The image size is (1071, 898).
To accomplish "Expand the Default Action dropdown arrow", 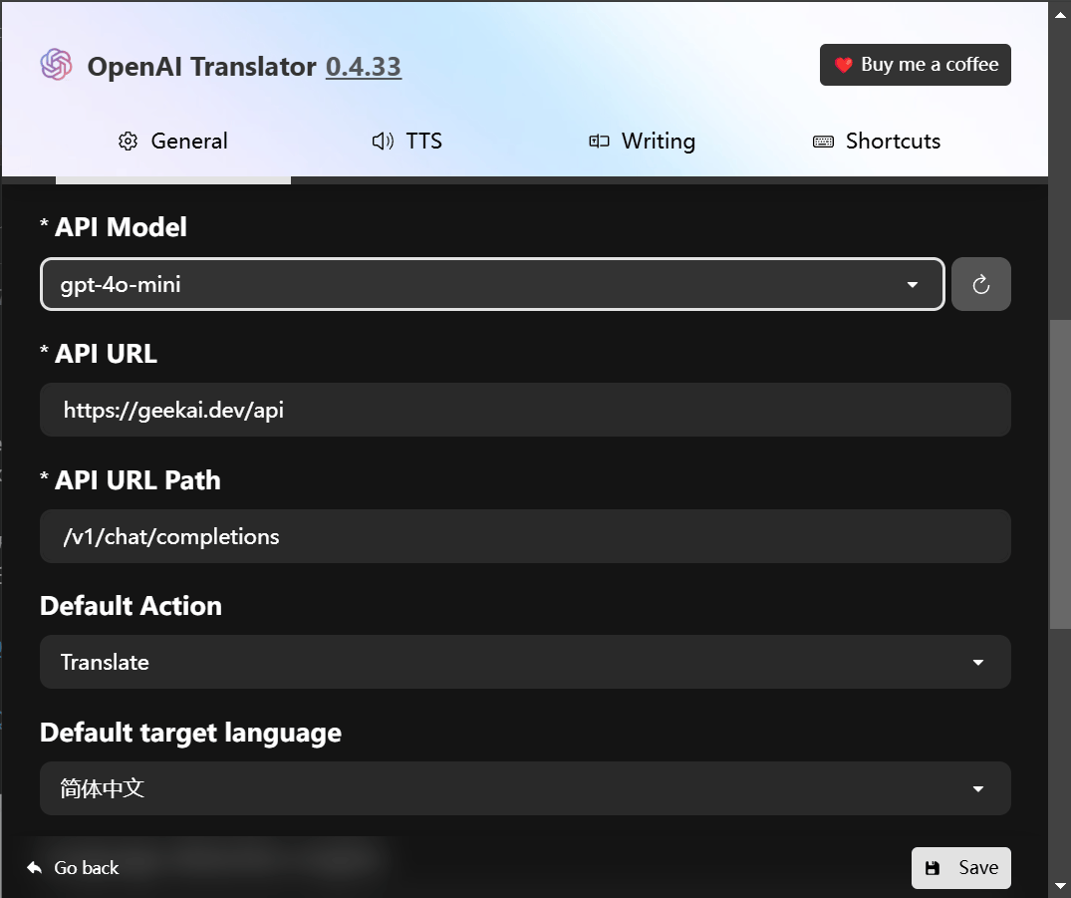I will coord(978,662).
